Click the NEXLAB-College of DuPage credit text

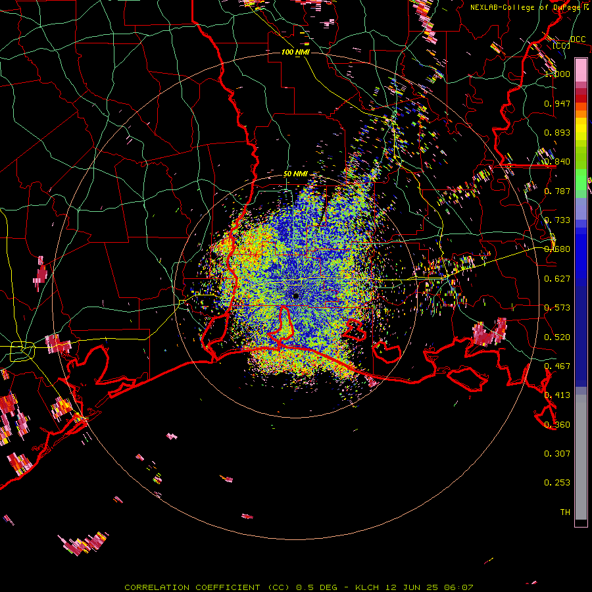[529, 7]
